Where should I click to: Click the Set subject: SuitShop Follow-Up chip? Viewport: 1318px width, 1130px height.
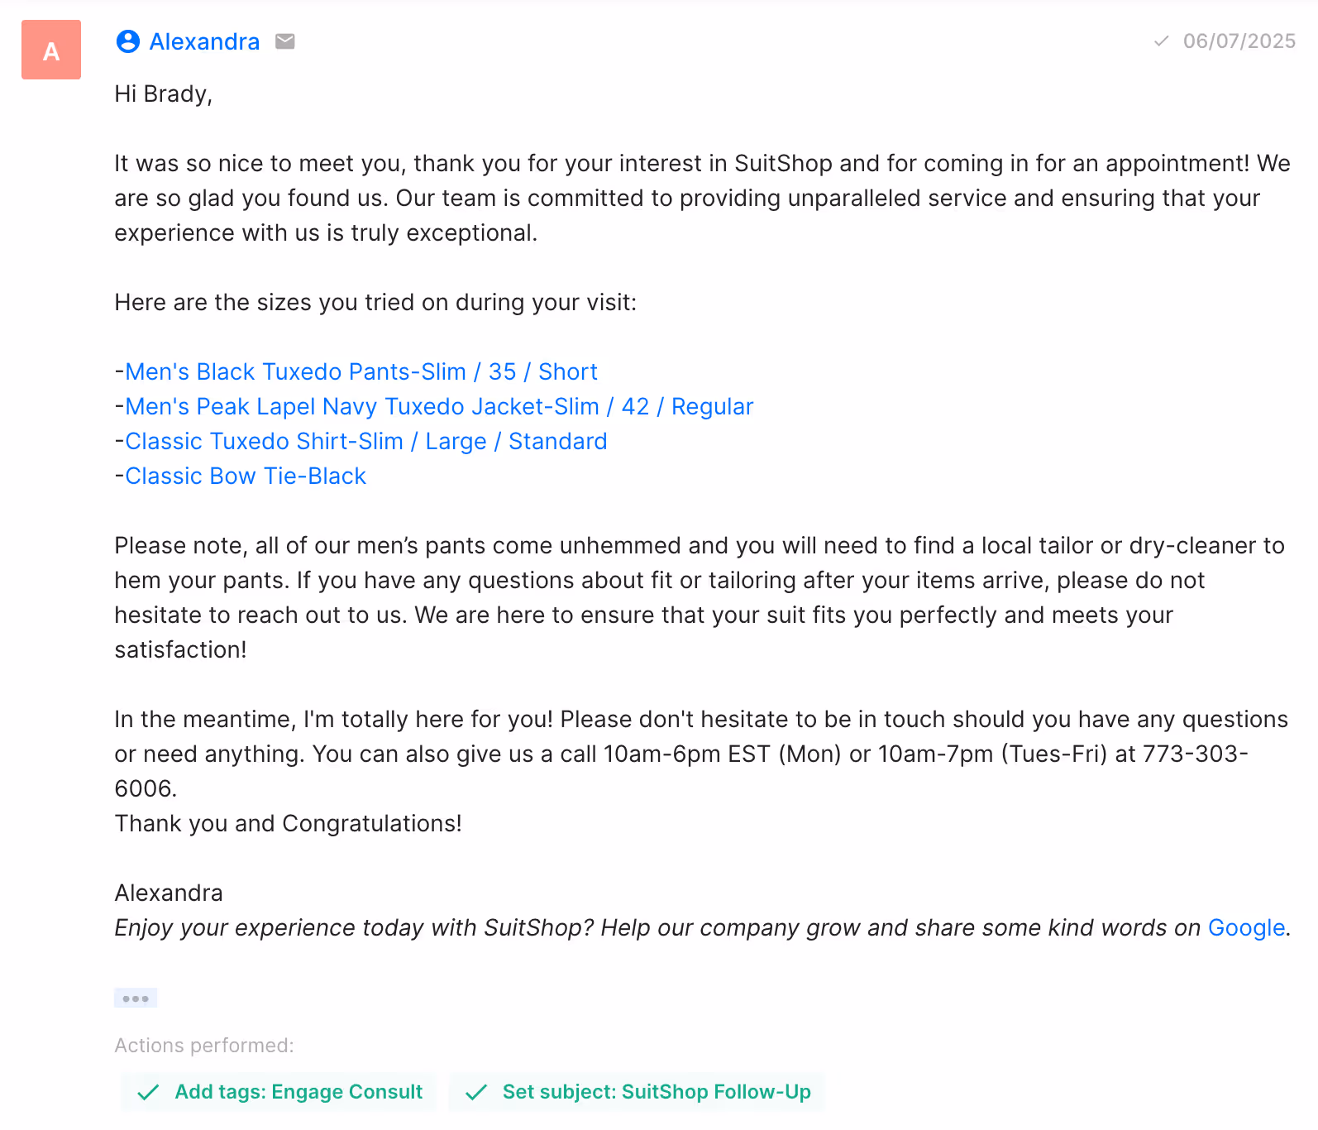click(x=637, y=1092)
